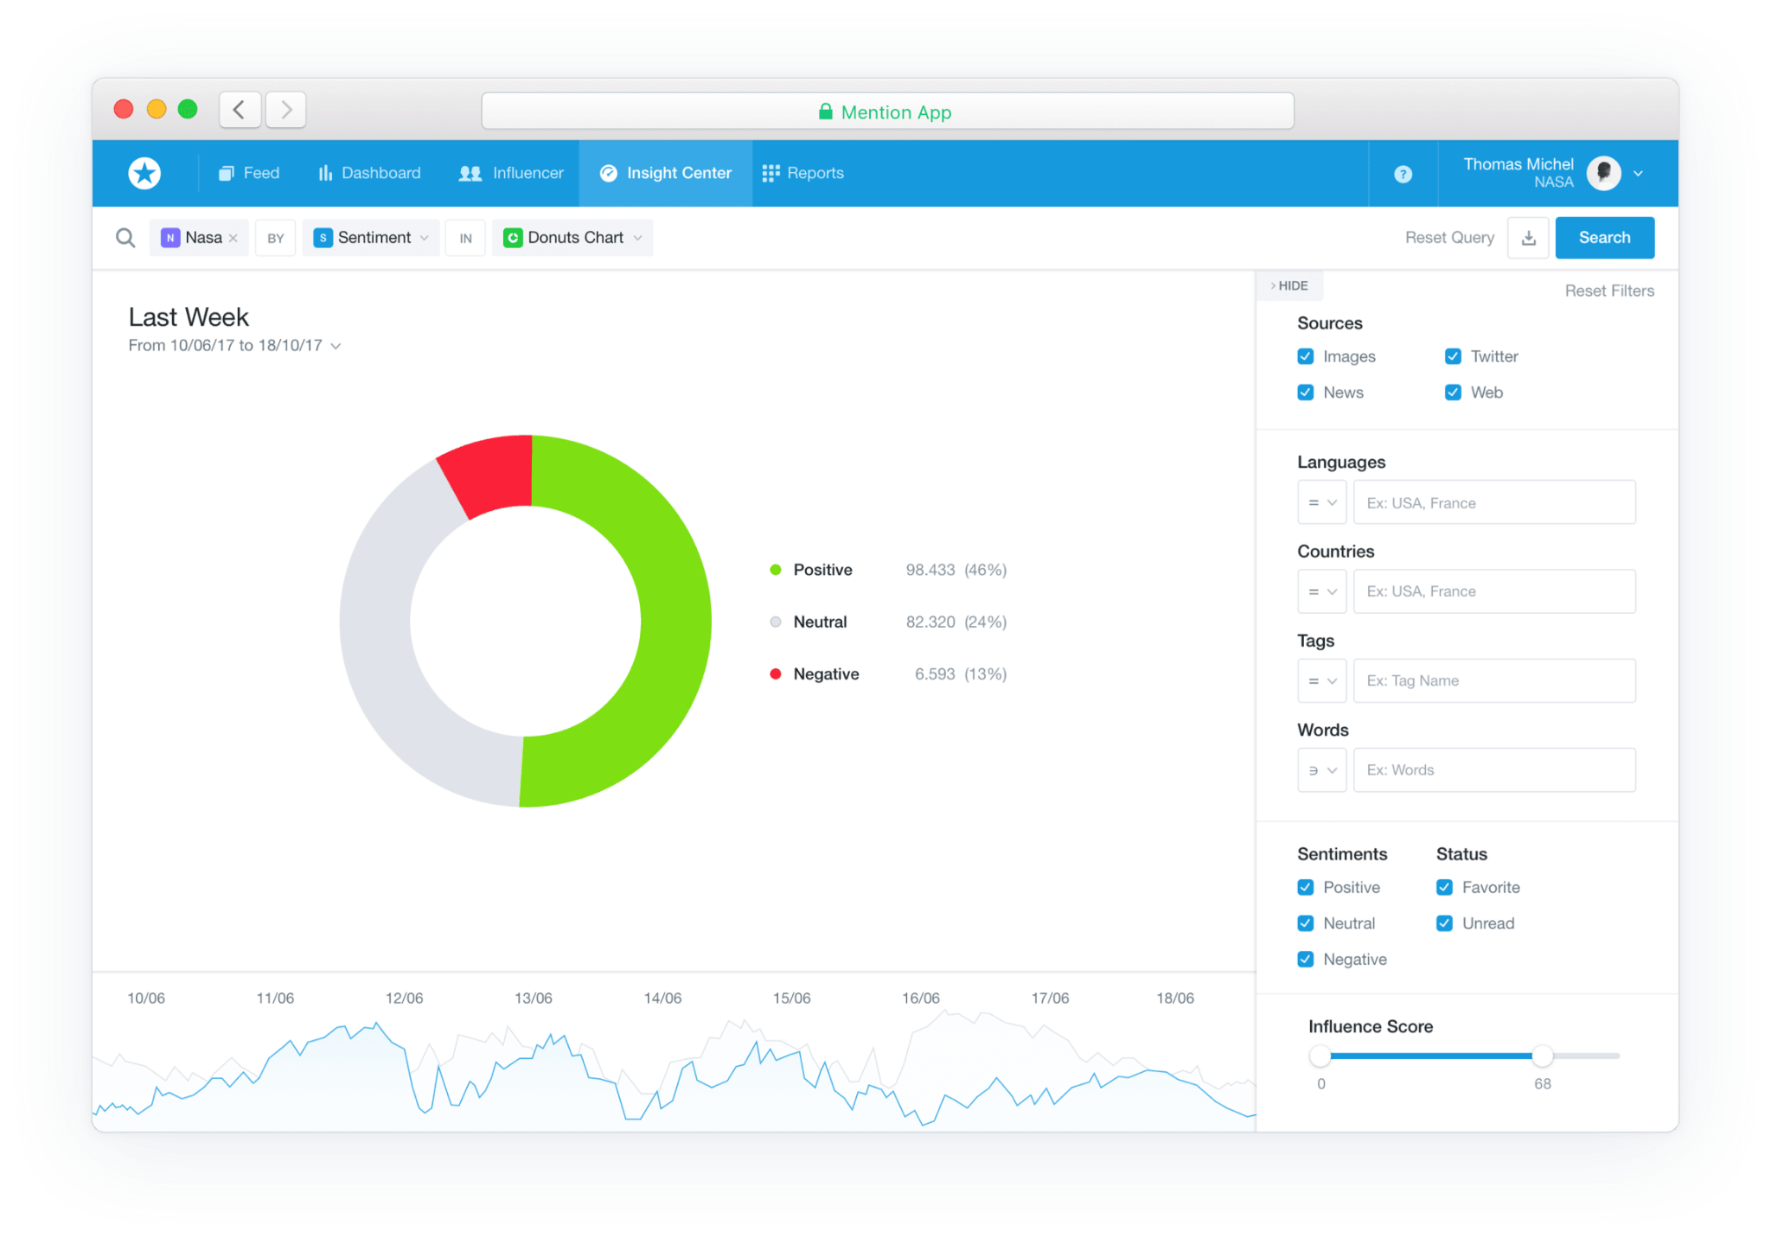Click the Search button
Viewport: 1771px width, 1238px height.
tap(1604, 237)
